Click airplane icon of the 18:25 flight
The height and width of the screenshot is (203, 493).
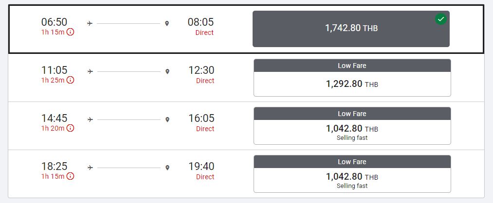pyautogui.click(x=90, y=168)
